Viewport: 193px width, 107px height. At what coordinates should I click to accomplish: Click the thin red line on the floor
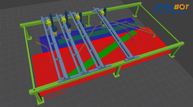[55, 95]
